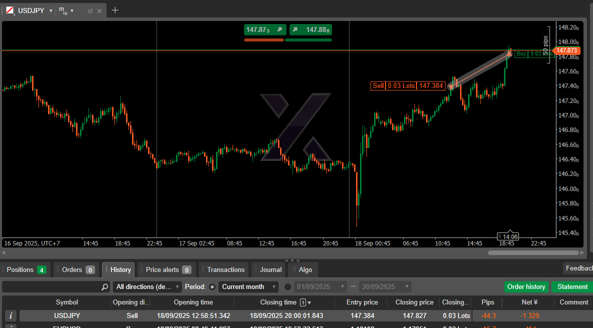This screenshot has height=328, width=593.
Task: Add a new chart tab
Action: click(x=115, y=10)
